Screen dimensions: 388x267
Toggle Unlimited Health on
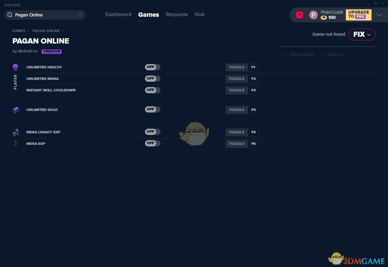[153, 67]
